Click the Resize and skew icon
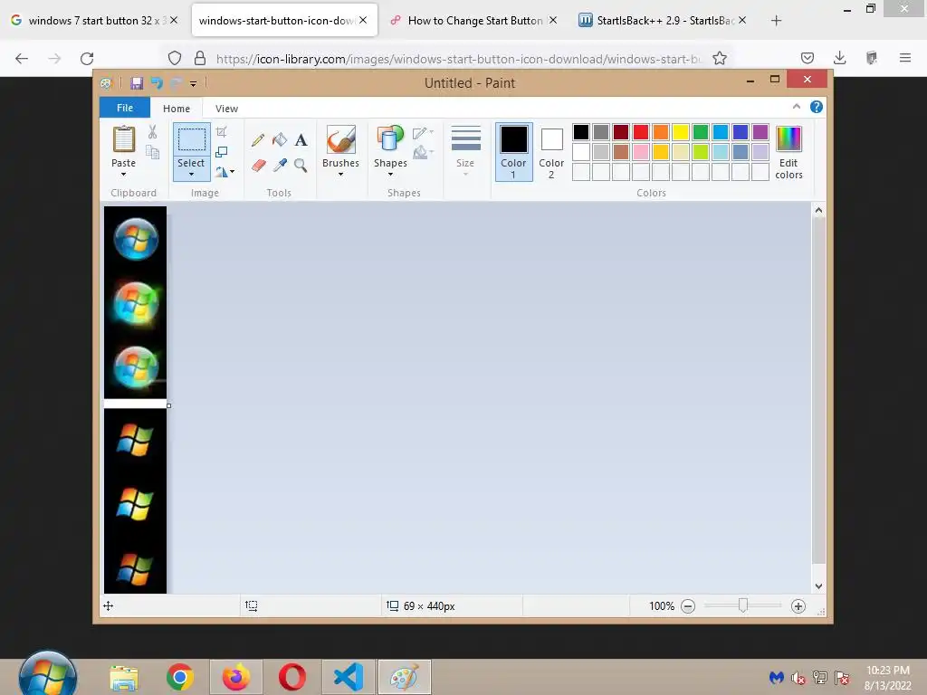Viewport: 927px width, 695px height. point(222,152)
